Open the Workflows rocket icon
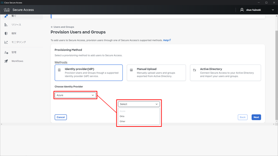The width and height of the screenshot is (278, 156). [6, 61]
